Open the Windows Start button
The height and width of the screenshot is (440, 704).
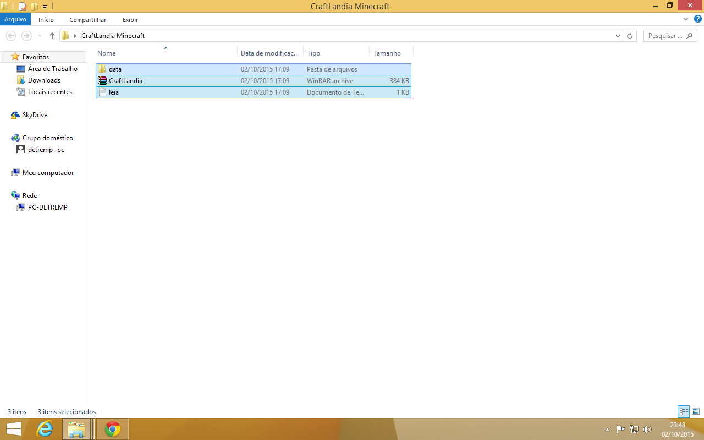click(x=13, y=429)
